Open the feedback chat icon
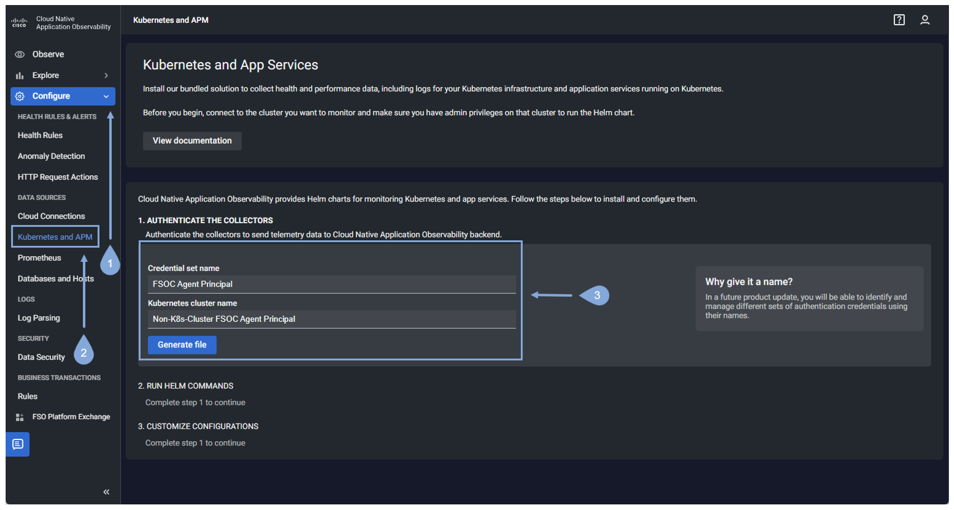This screenshot has width=954, height=510. point(18,445)
